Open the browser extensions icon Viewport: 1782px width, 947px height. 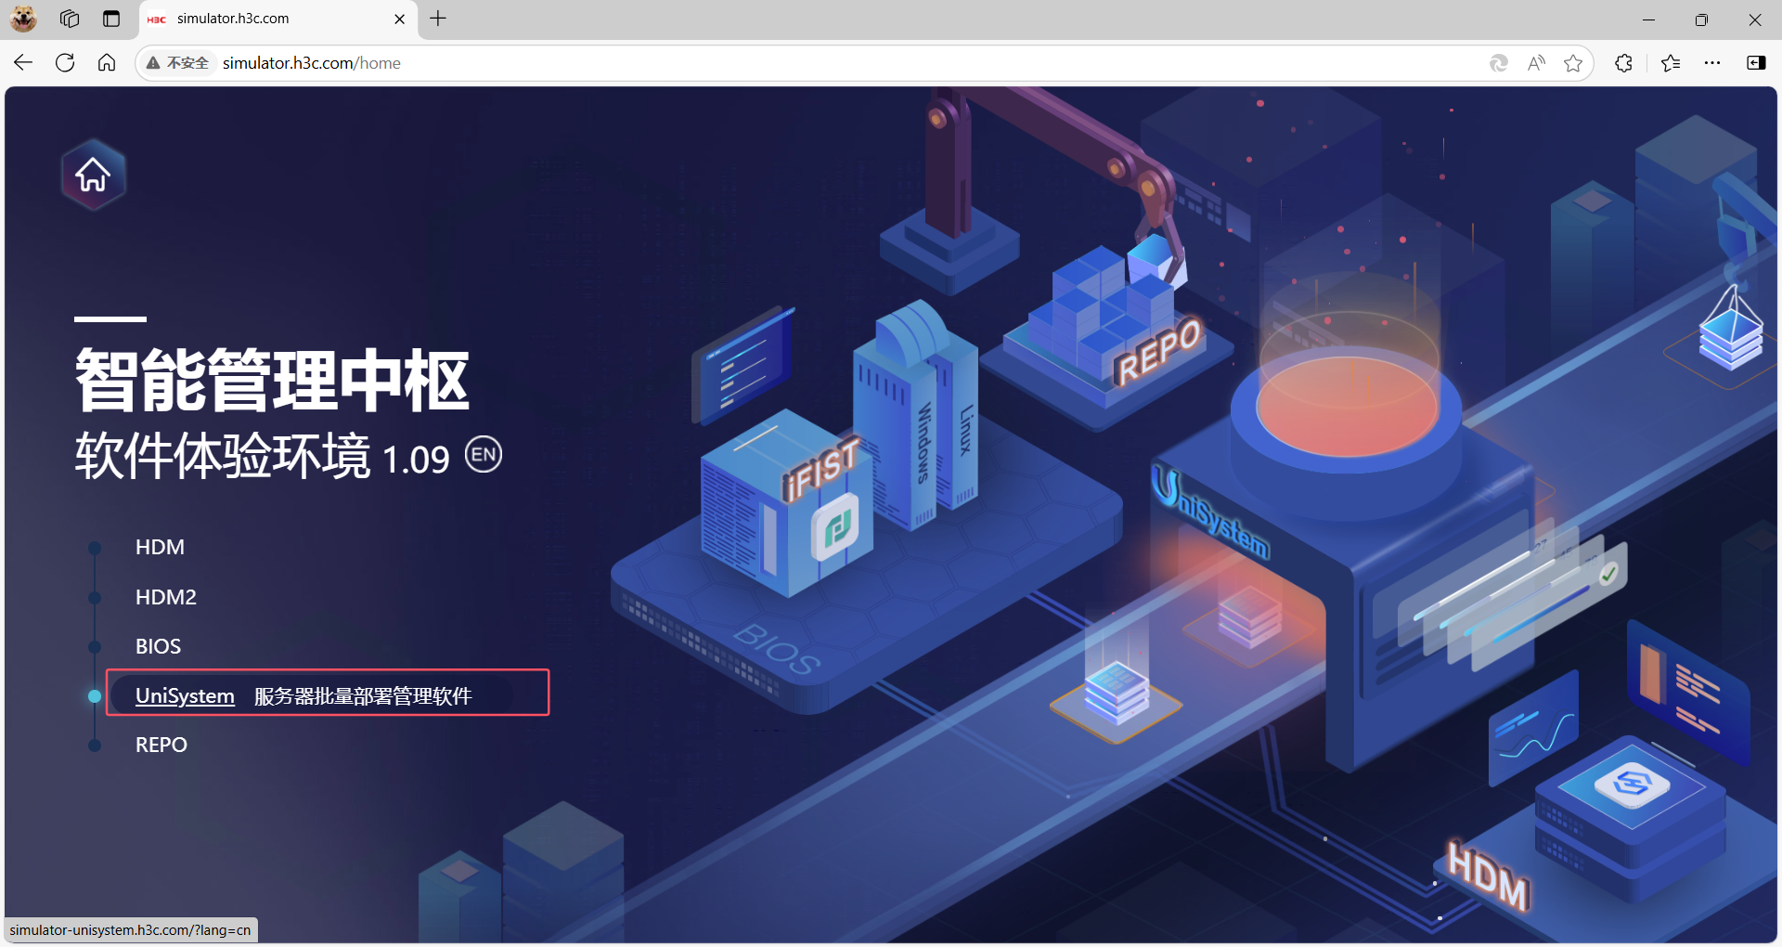(1623, 63)
